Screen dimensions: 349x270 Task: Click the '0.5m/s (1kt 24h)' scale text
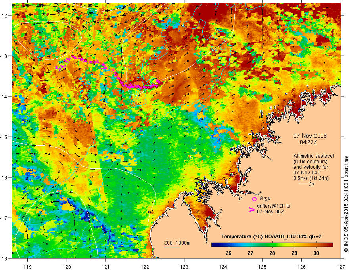311,178
